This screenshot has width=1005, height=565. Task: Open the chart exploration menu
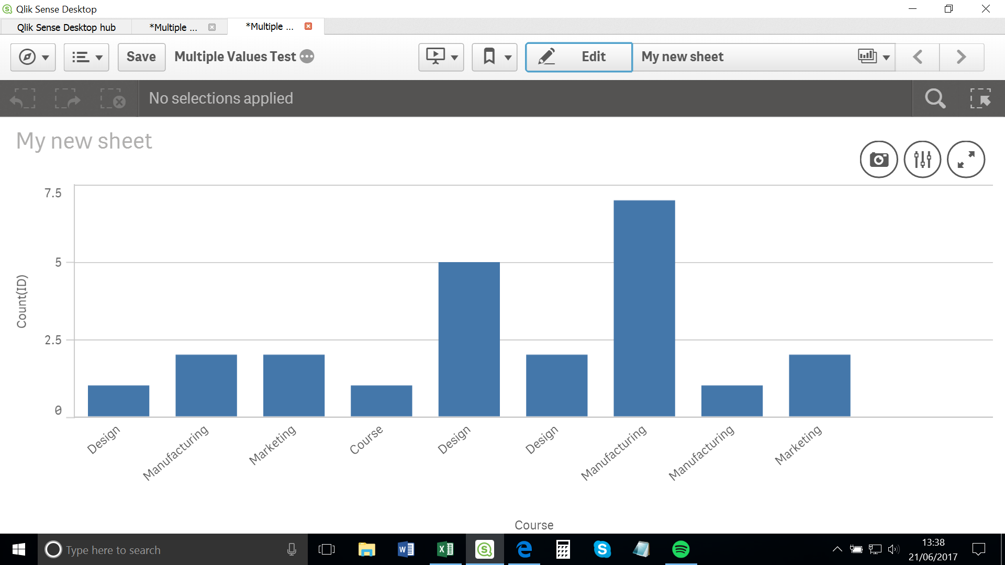point(922,160)
